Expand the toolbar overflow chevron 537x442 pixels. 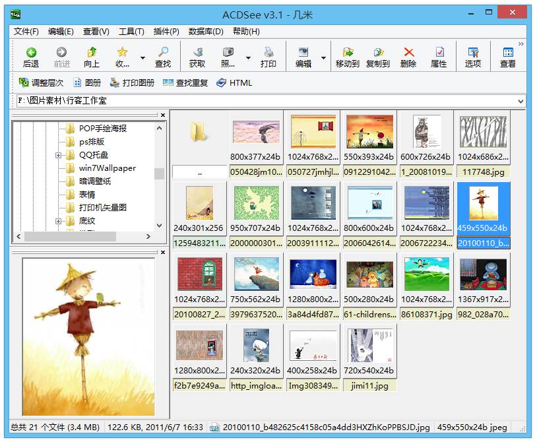tap(521, 44)
